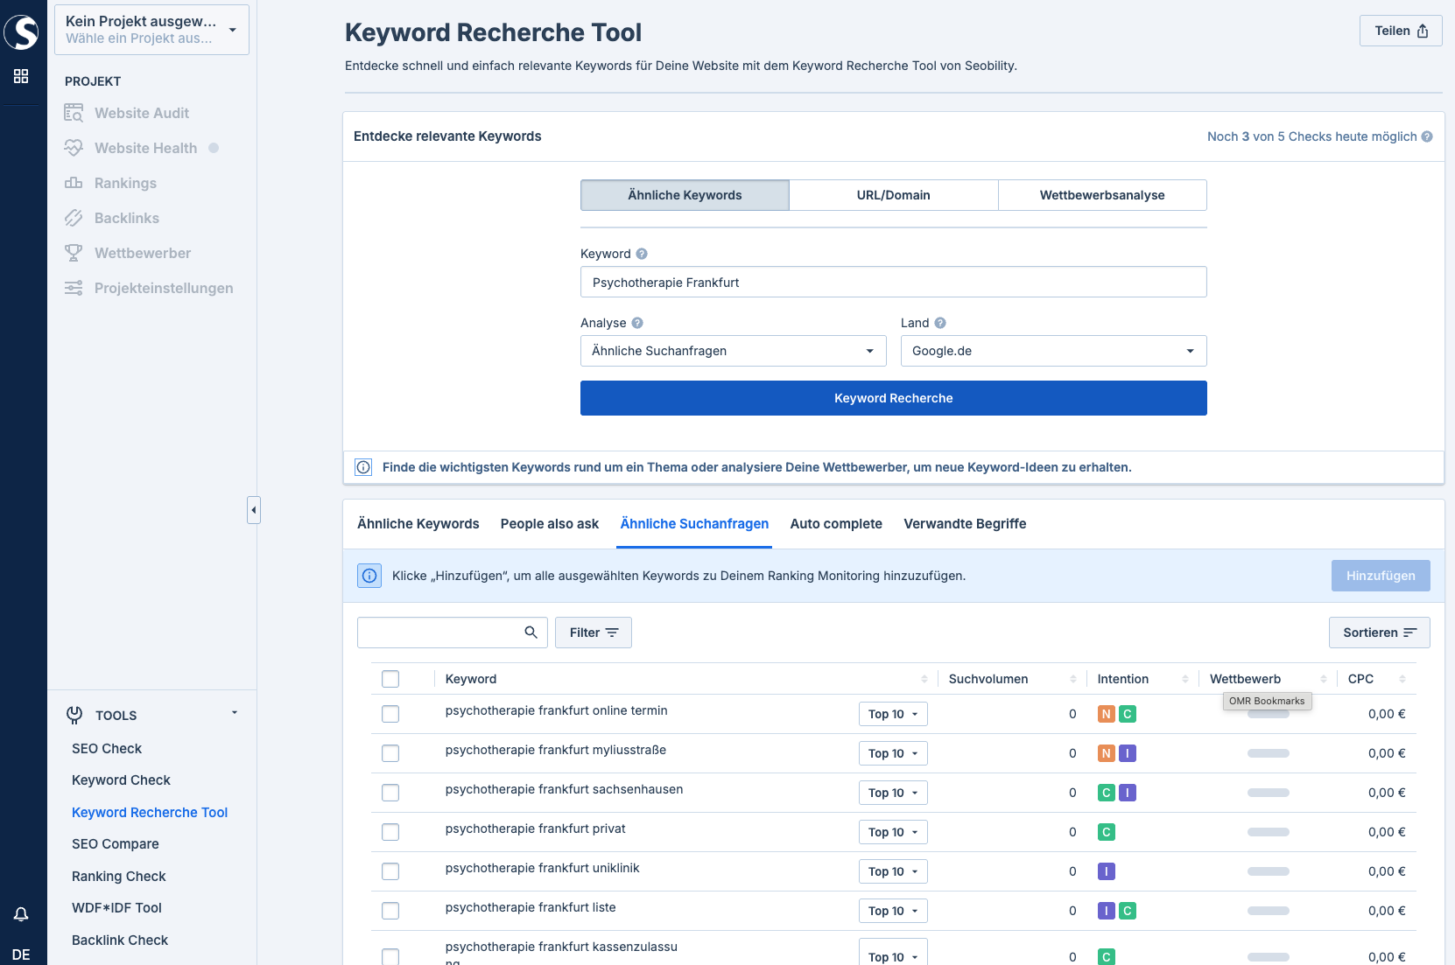The height and width of the screenshot is (965, 1455).
Task: Click help icon next to Analyse label
Action: 637,323
